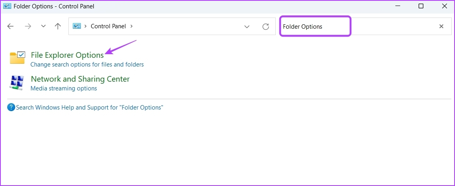The image size is (455, 186).
Task: Close the Folder Options window
Action: (x=444, y=6)
